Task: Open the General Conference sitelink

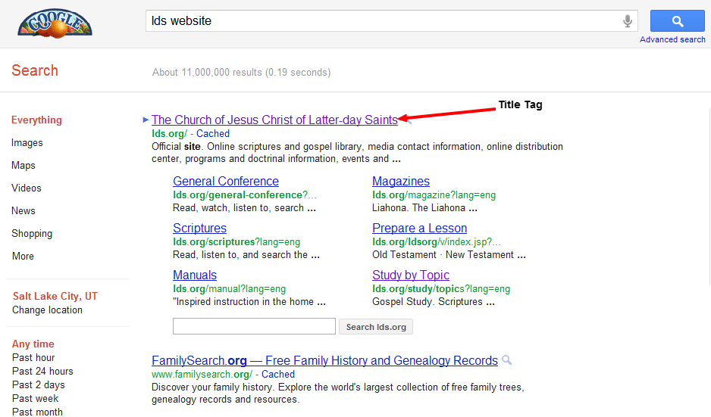Action: point(226,182)
